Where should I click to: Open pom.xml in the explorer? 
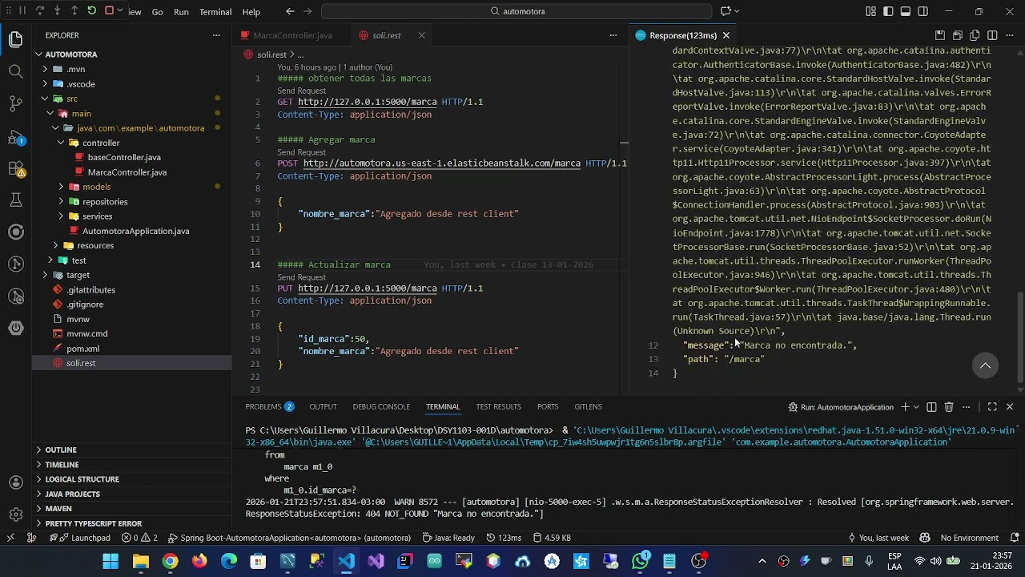(x=82, y=349)
